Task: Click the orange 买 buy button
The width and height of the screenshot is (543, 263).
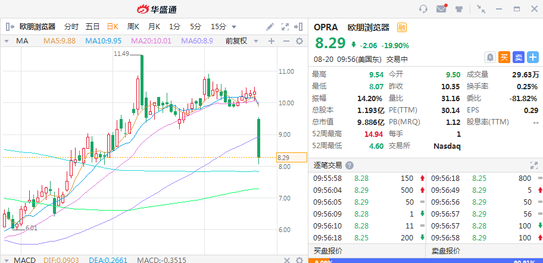Action: [504, 57]
